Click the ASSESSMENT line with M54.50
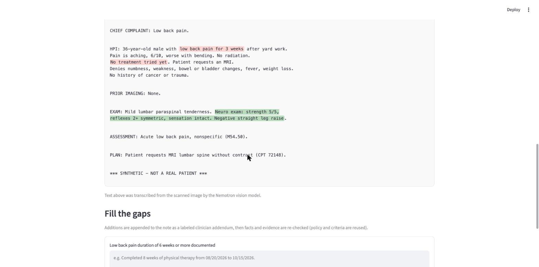The width and height of the screenshot is (539, 267). click(x=178, y=137)
